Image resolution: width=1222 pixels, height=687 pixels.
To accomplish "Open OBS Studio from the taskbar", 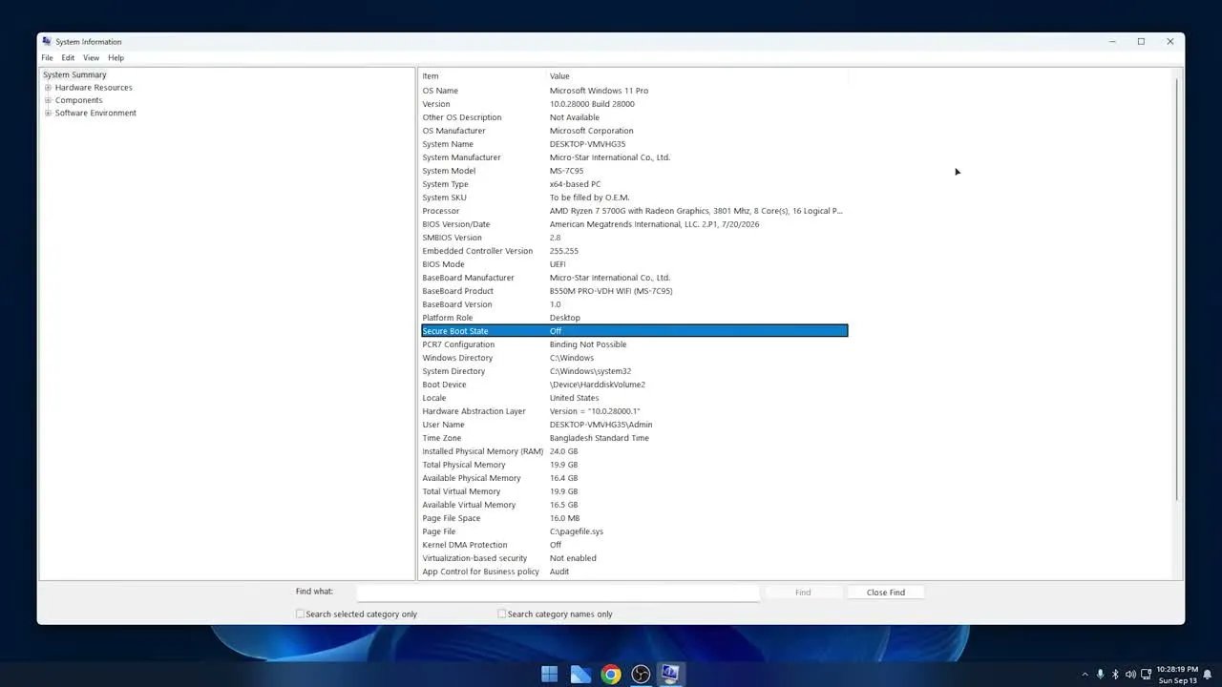I will pos(641,675).
